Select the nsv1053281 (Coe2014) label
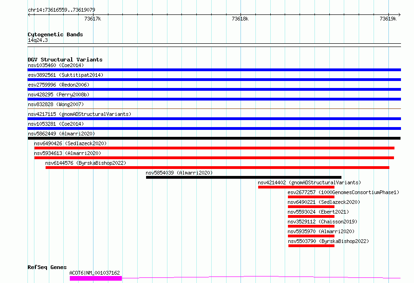The width and height of the screenshot is (414, 283). 56,124
